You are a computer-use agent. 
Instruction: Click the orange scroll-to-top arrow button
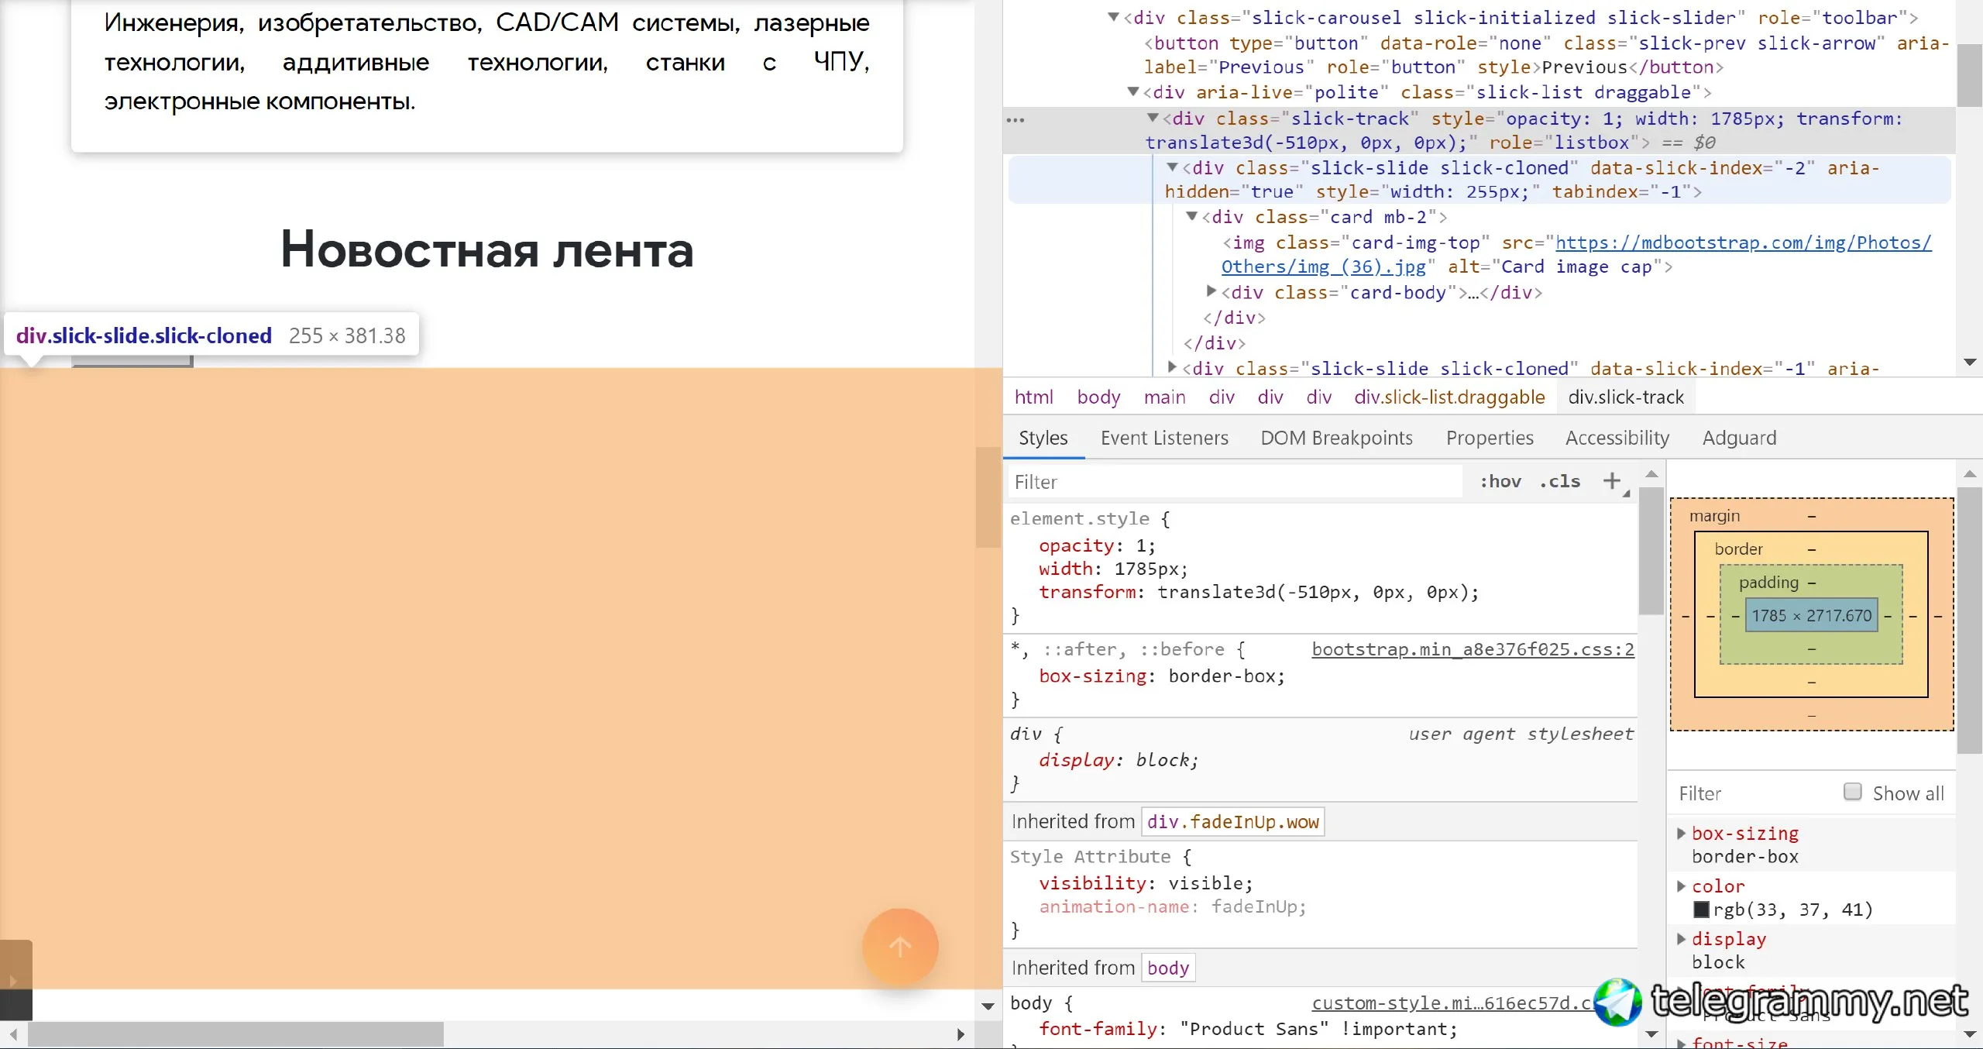click(900, 947)
